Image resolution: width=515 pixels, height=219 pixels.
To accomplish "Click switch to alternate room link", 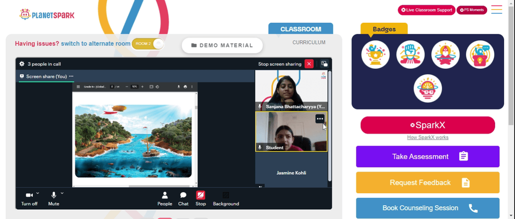I will [x=96, y=44].
